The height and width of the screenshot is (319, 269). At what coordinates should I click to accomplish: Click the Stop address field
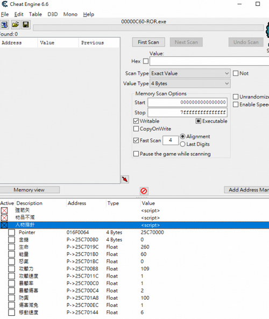187,112
